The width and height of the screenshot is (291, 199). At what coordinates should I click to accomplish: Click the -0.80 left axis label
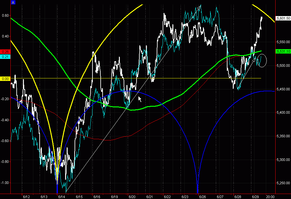(5, 162)
